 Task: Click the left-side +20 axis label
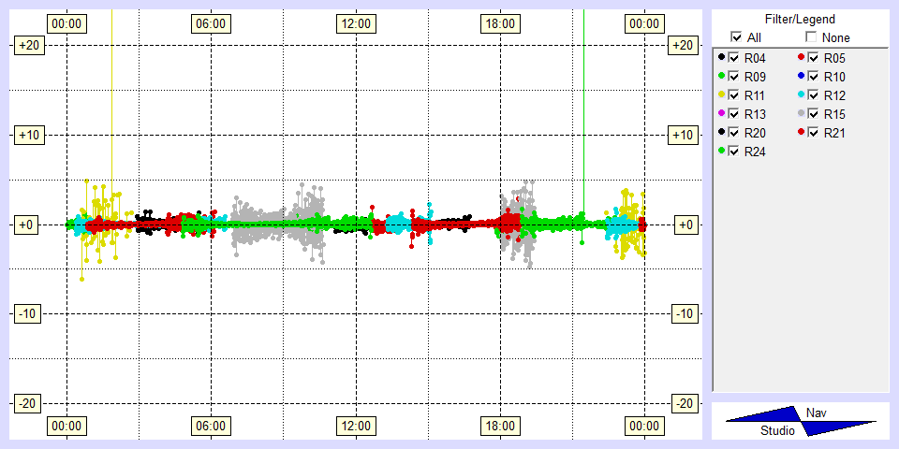[25, 45]
